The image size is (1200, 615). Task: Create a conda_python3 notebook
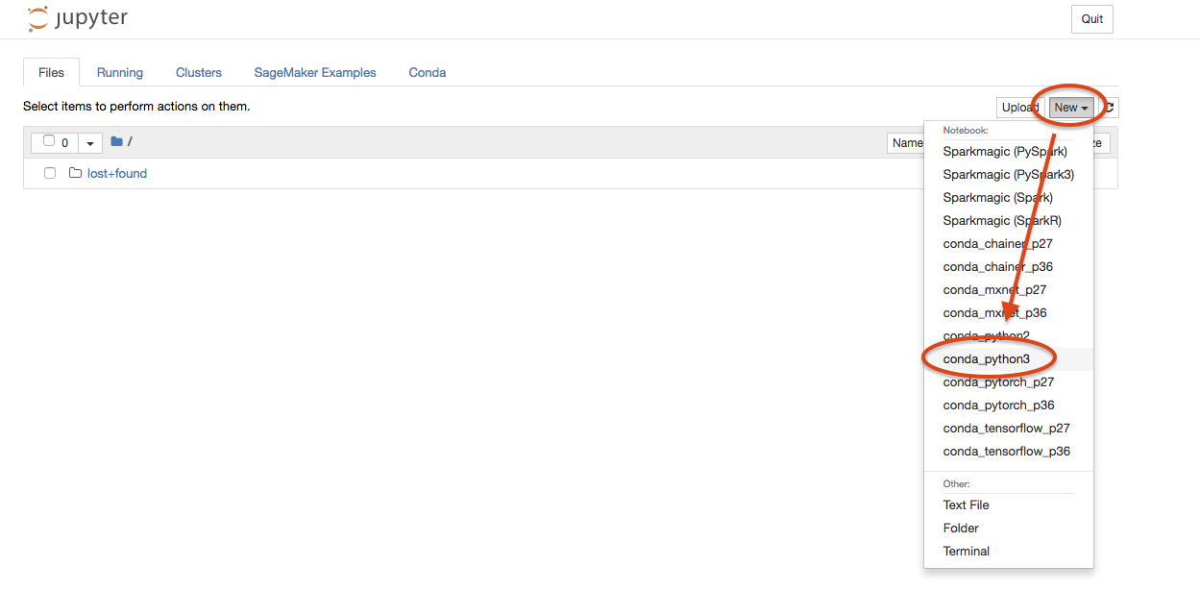pyautogui.click(x=1009, y=358)
